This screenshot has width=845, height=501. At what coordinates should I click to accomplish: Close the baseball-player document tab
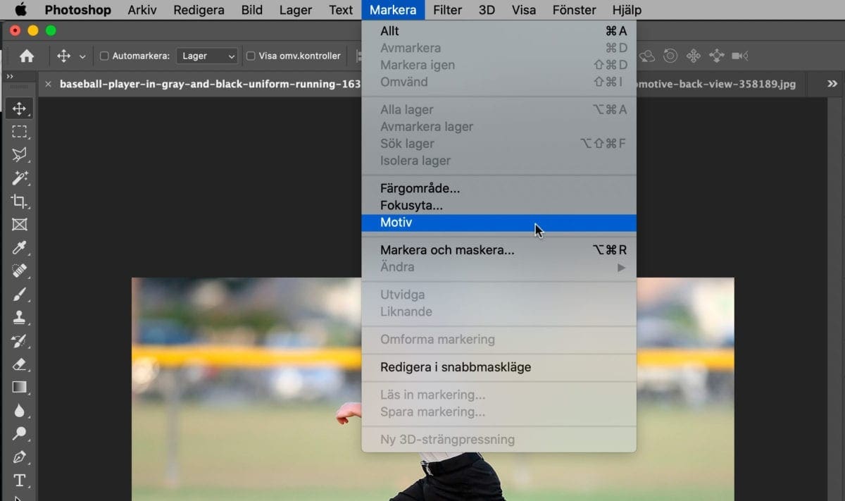pyautogui.click(x=48, y=84)
